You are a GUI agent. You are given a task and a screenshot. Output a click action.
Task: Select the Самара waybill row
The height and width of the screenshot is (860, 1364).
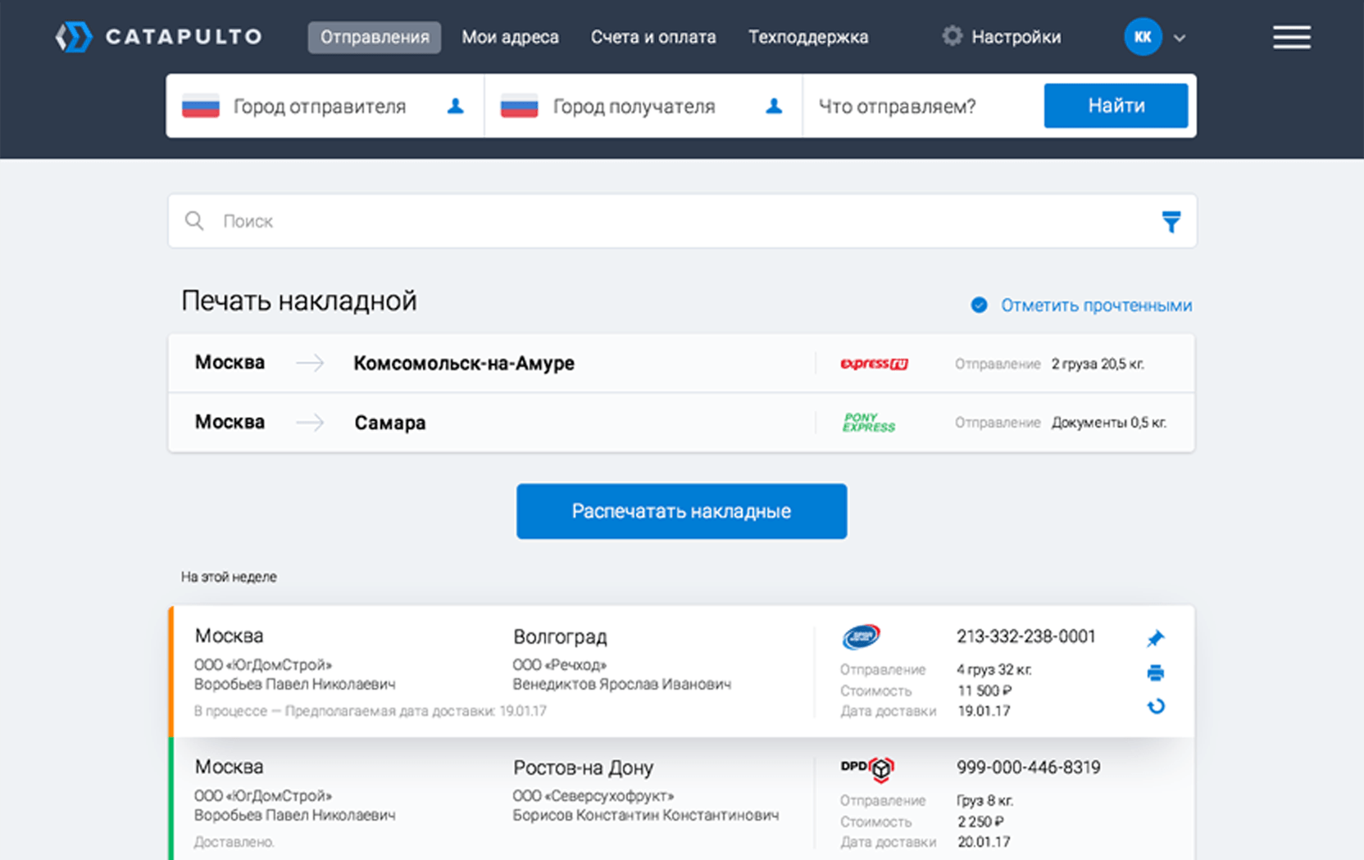click(x=681, y=423)
